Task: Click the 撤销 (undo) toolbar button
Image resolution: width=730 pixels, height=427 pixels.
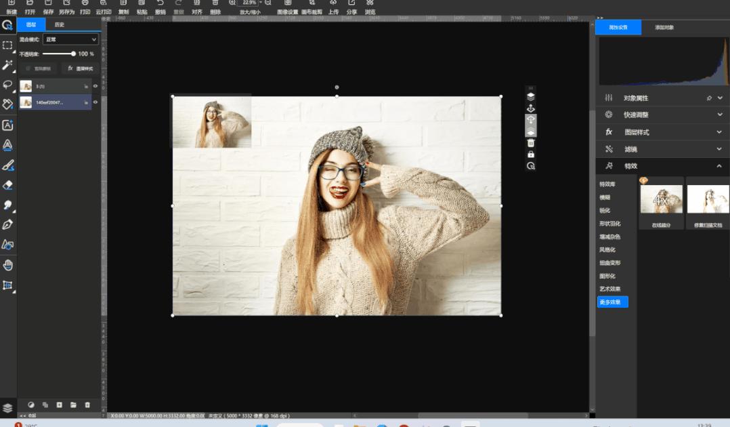Action: point(160,7)
